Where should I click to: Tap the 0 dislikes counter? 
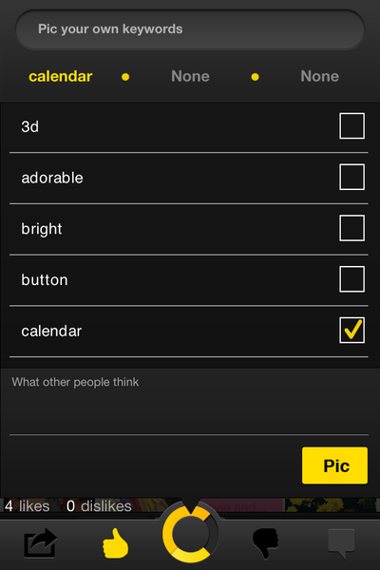[x=99, y=506]
